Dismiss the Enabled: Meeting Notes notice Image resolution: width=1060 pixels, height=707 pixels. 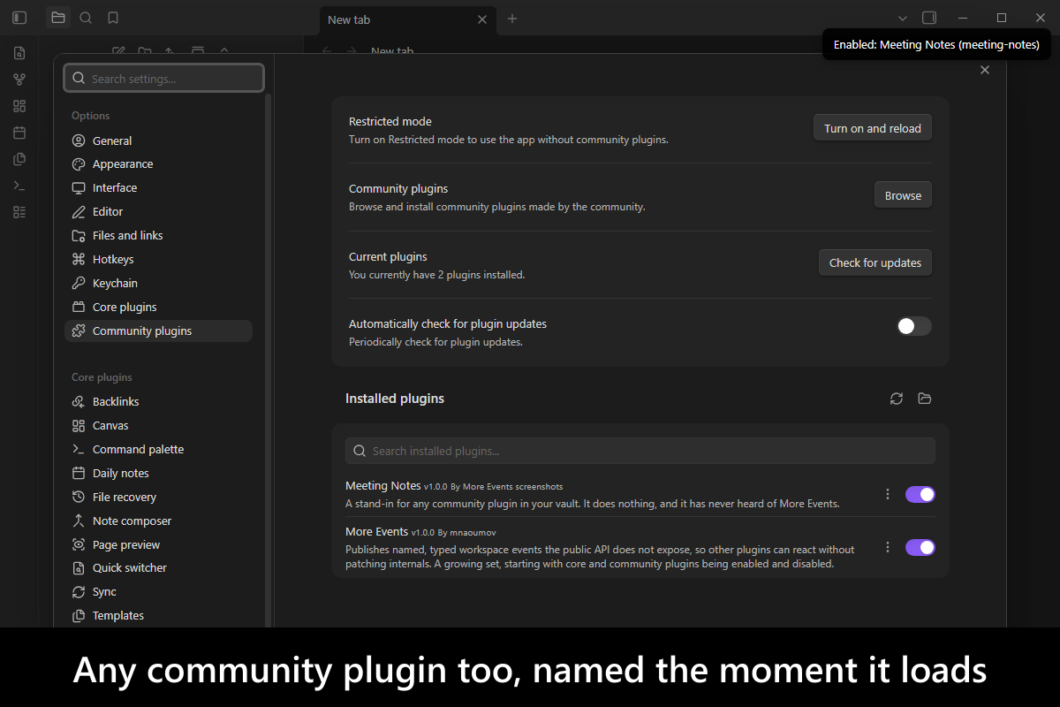pos(936,44)
